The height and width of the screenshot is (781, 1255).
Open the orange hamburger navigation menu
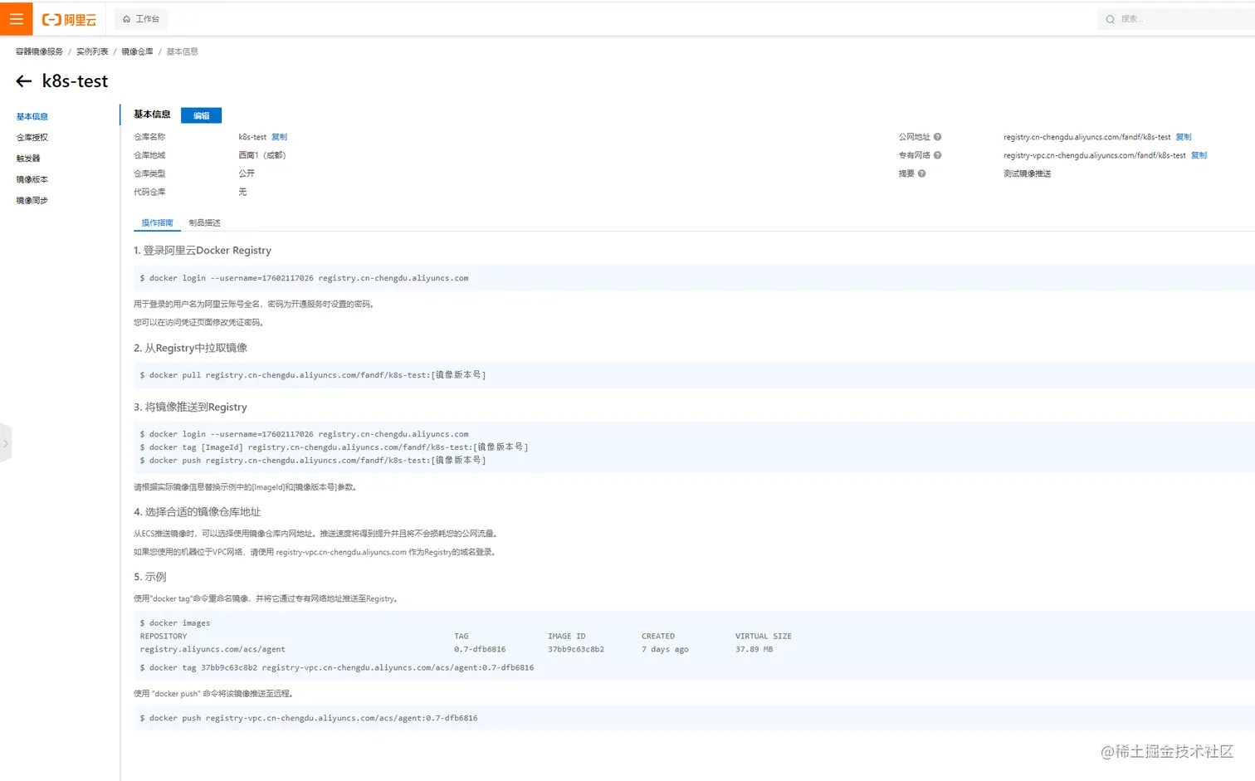tap(17, 19)
